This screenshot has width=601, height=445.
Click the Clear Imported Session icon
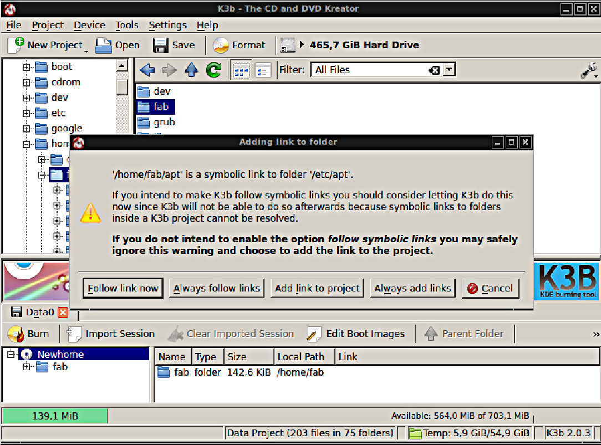click(176, 334)
